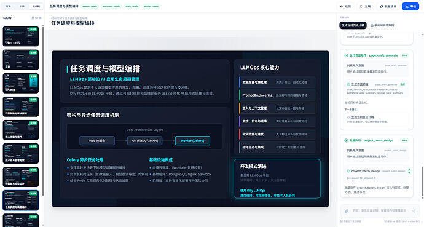
Task: Click the paperclip attachment icon in chat input
Action: (346, 211)
